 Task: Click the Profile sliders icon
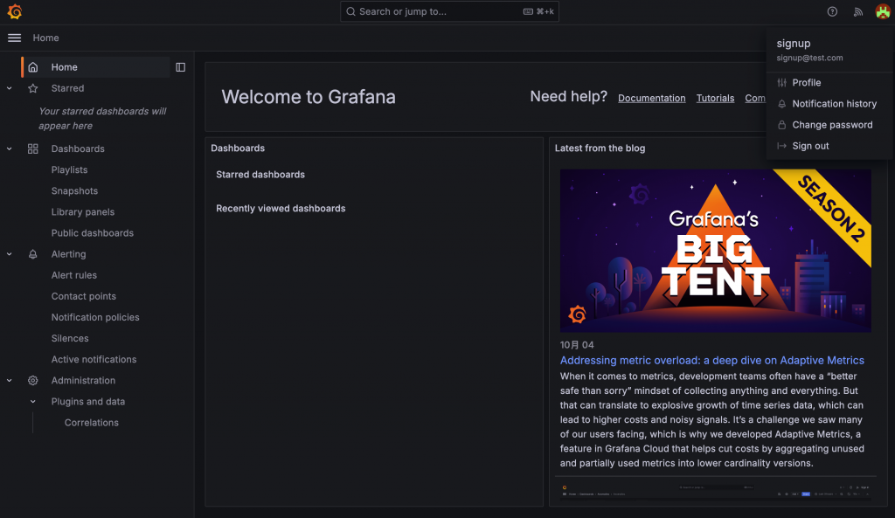(782, 83)
